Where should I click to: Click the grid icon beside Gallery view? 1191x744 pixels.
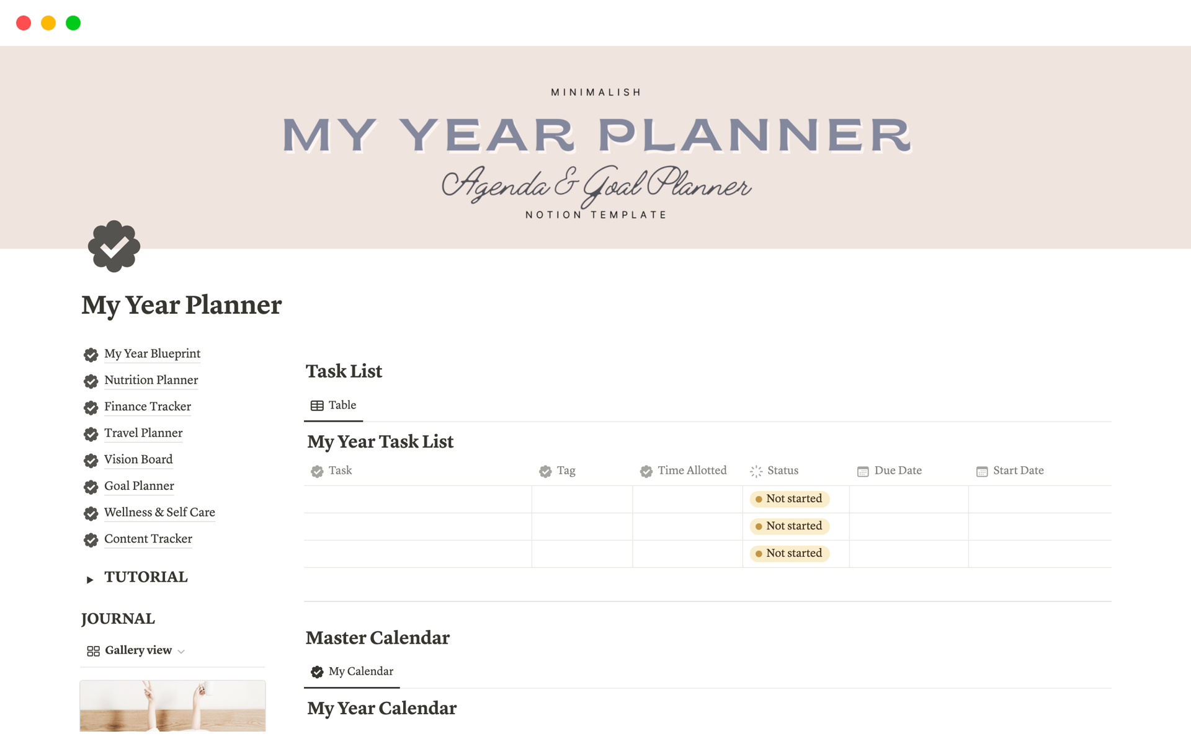coord(93,651)
